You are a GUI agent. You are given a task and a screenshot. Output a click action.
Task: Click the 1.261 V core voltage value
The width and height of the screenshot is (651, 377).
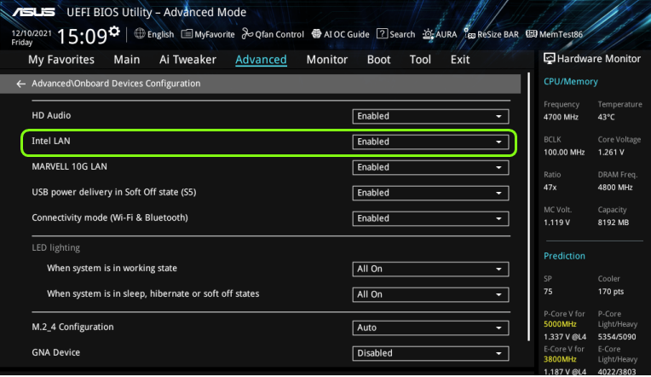pos(611,153)
